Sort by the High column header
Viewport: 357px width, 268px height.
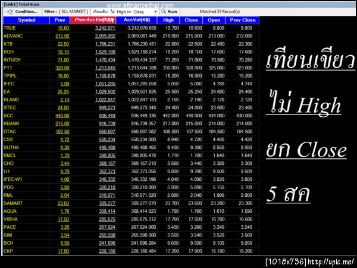(168, 20)
